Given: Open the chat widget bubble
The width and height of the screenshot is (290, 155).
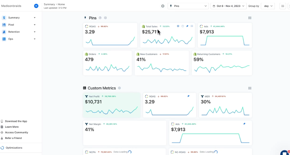Looking at the screenshot, I should click(285, 153).
